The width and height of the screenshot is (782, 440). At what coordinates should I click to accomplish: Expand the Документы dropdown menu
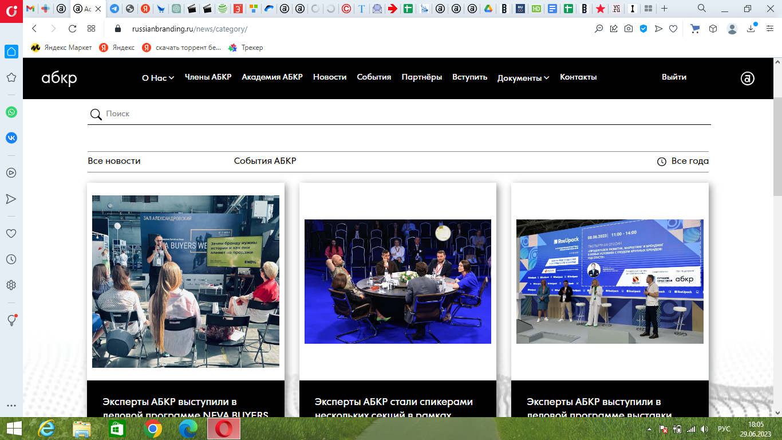pos(523,78)
